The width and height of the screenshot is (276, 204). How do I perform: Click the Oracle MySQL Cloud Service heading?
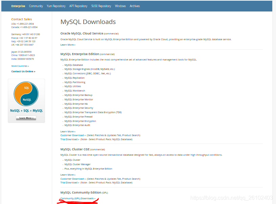(x=82, y=33)
